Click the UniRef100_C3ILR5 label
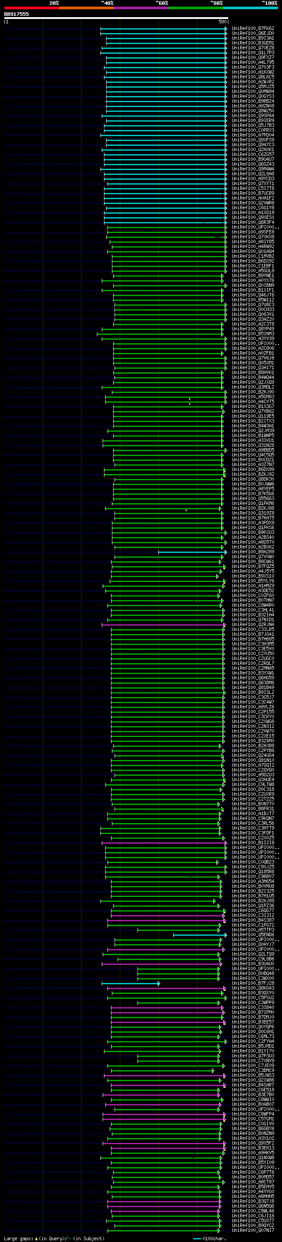This screenshot has width=282, height=1242. [253, 630]
